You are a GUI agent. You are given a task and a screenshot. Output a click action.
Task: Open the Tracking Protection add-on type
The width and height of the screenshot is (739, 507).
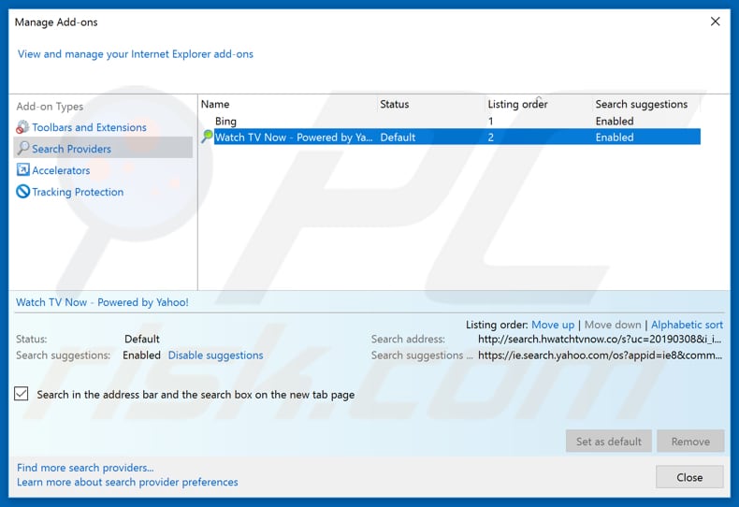pyautogui.click(x=78, y=192)
